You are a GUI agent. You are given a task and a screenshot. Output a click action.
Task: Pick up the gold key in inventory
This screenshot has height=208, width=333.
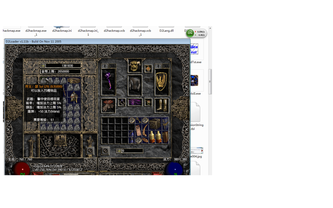coord(138,120)
